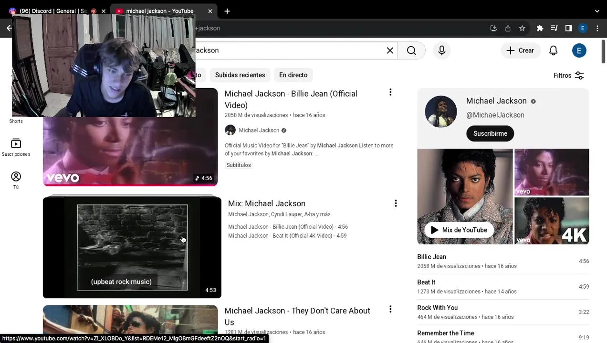Click the Suscribirme button
Viewport: 607px width, 343px height.
click(x=490, y=133)
